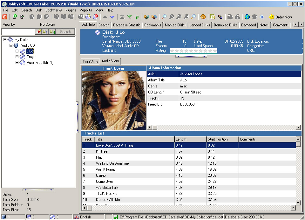Click the UK flag language icon
Image resolution: width=305 pixels, height=220 pixels.
click(x=76, y=217)
